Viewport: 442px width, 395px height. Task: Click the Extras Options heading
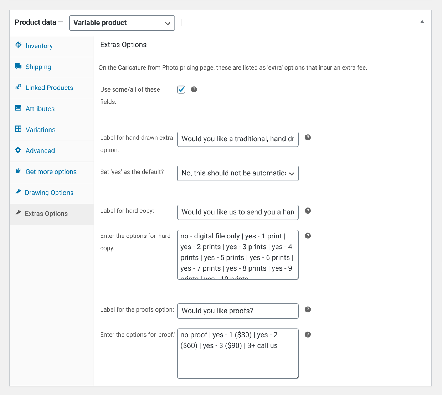123,45
